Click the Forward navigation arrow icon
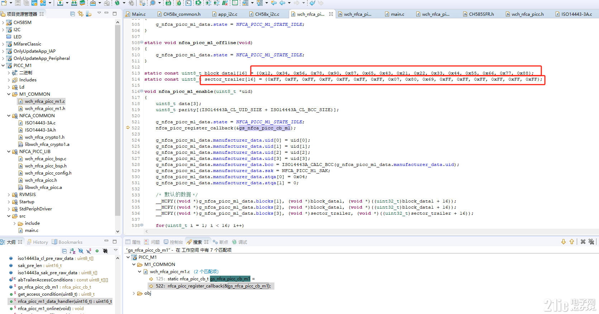The image size is (599, 314). [296, 3]
